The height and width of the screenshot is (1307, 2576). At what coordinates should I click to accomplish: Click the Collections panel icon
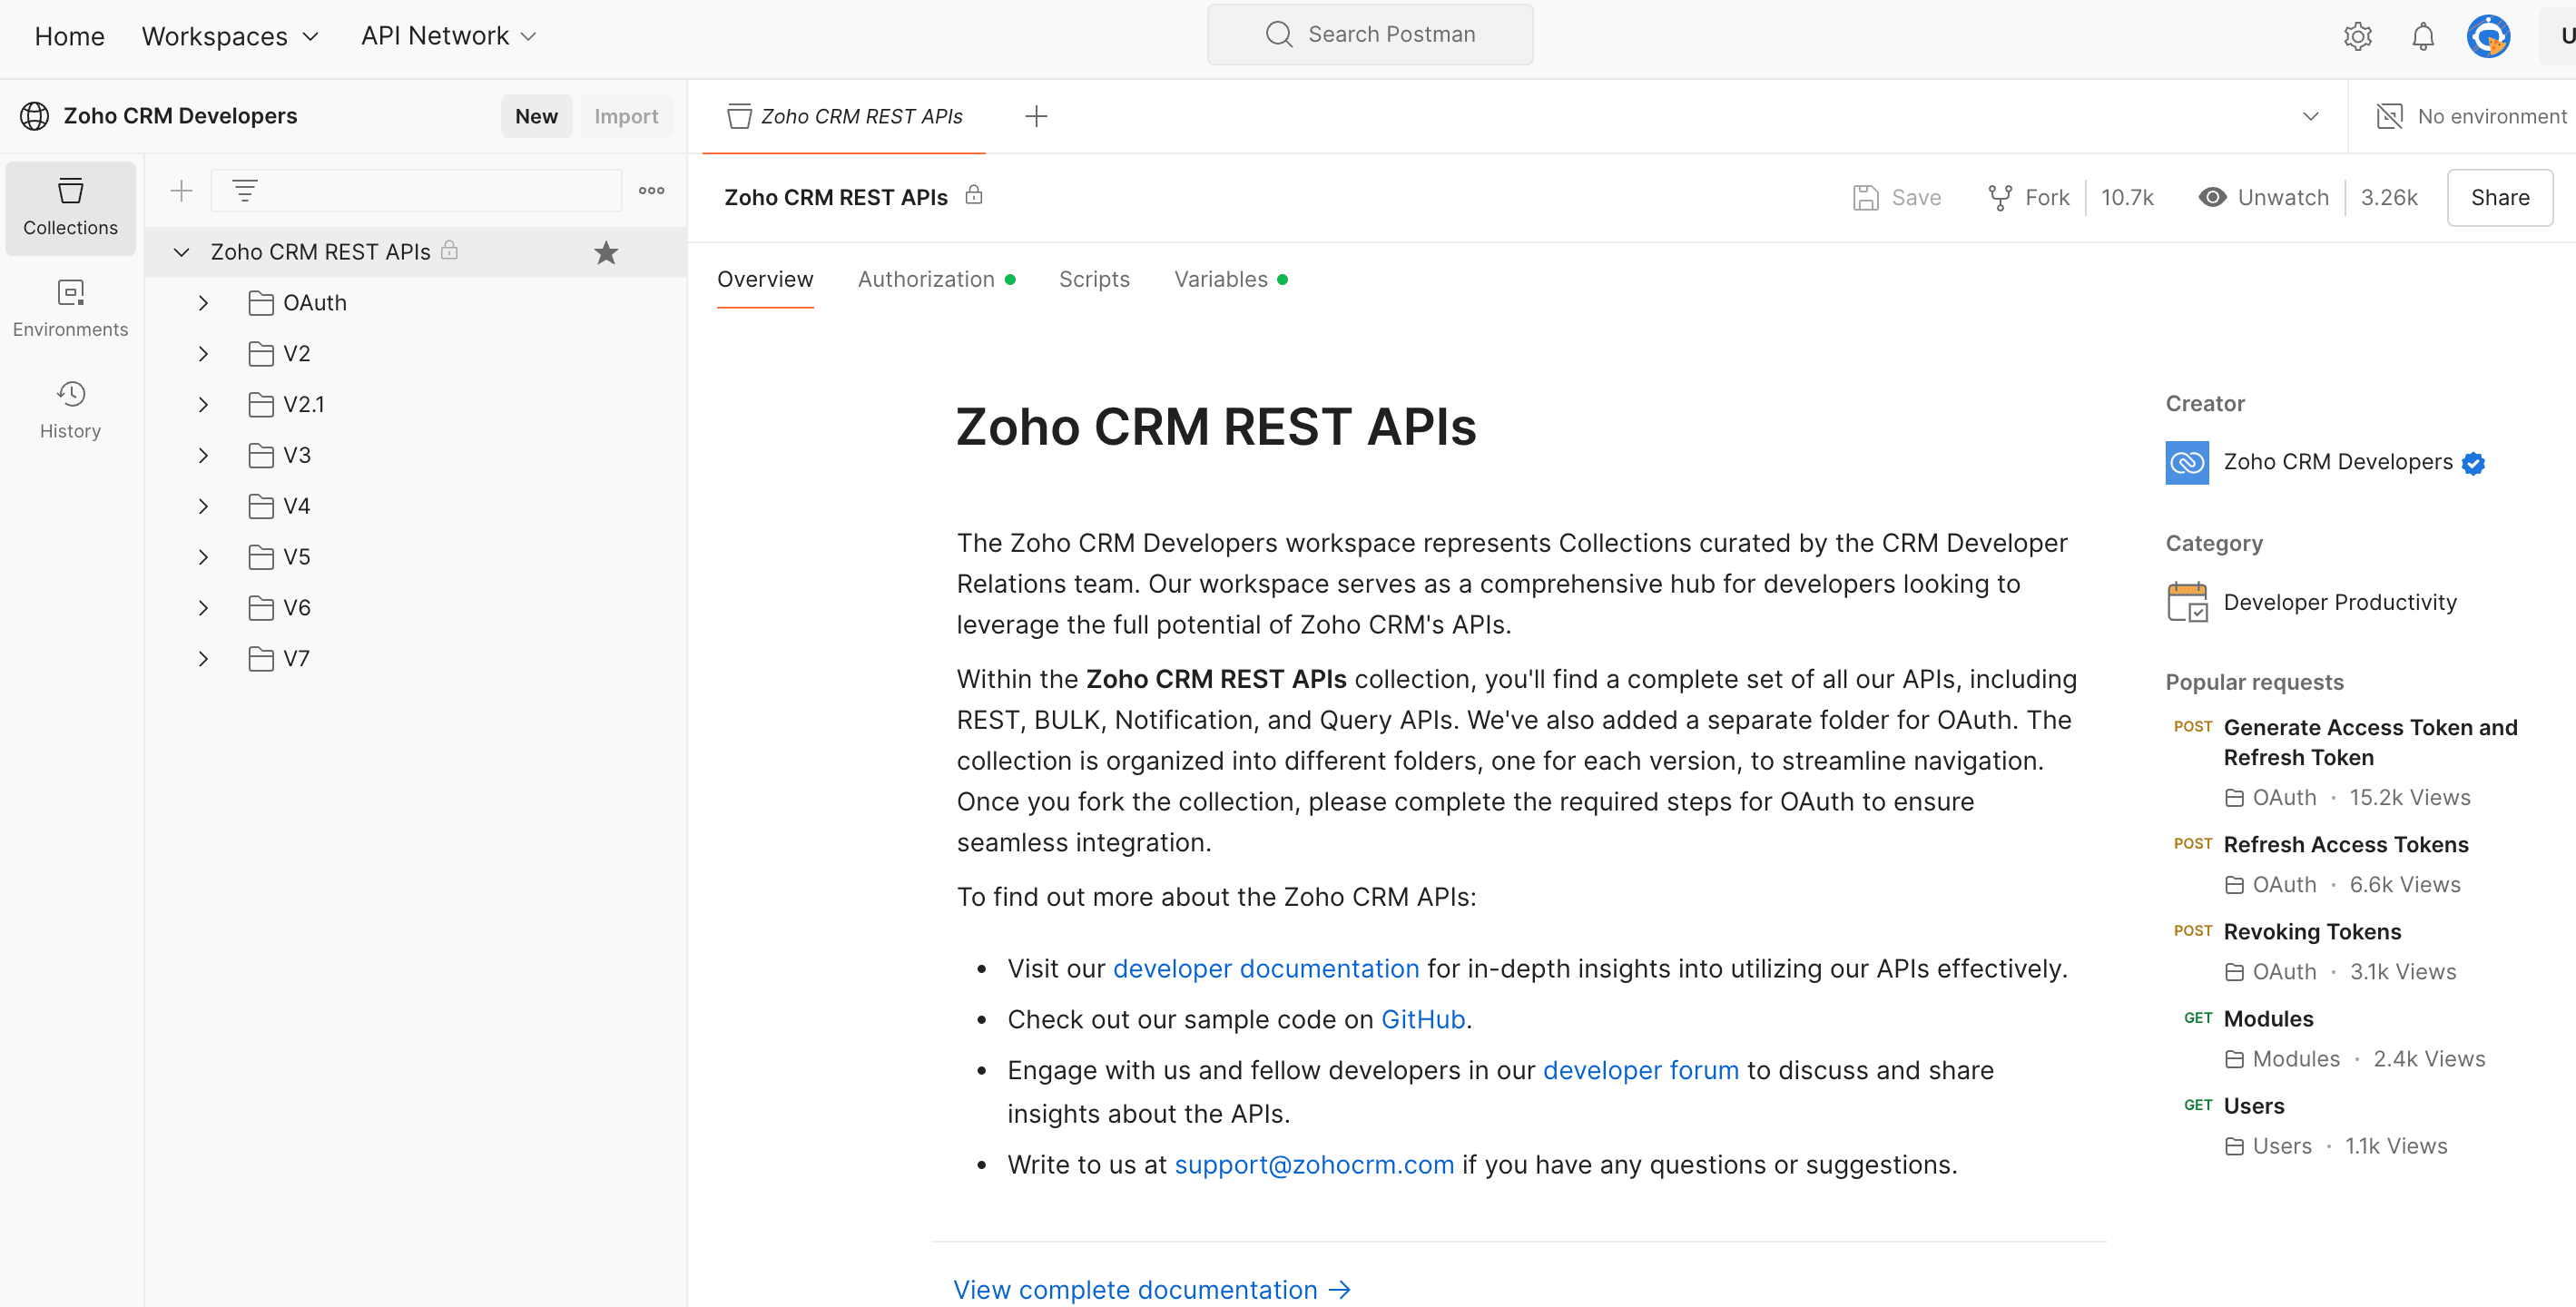point(70,203)
